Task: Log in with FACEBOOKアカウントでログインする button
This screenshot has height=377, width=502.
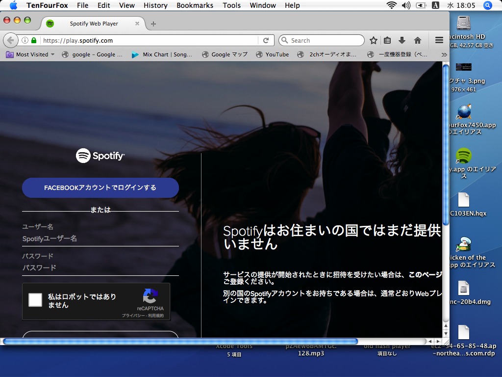Action: pyautogui.click(x=100, y=188)
